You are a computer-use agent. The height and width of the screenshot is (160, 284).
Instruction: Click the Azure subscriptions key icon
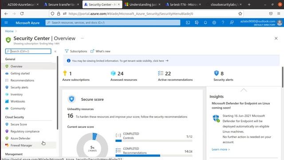pyautogui.click(x=65, y=73)
